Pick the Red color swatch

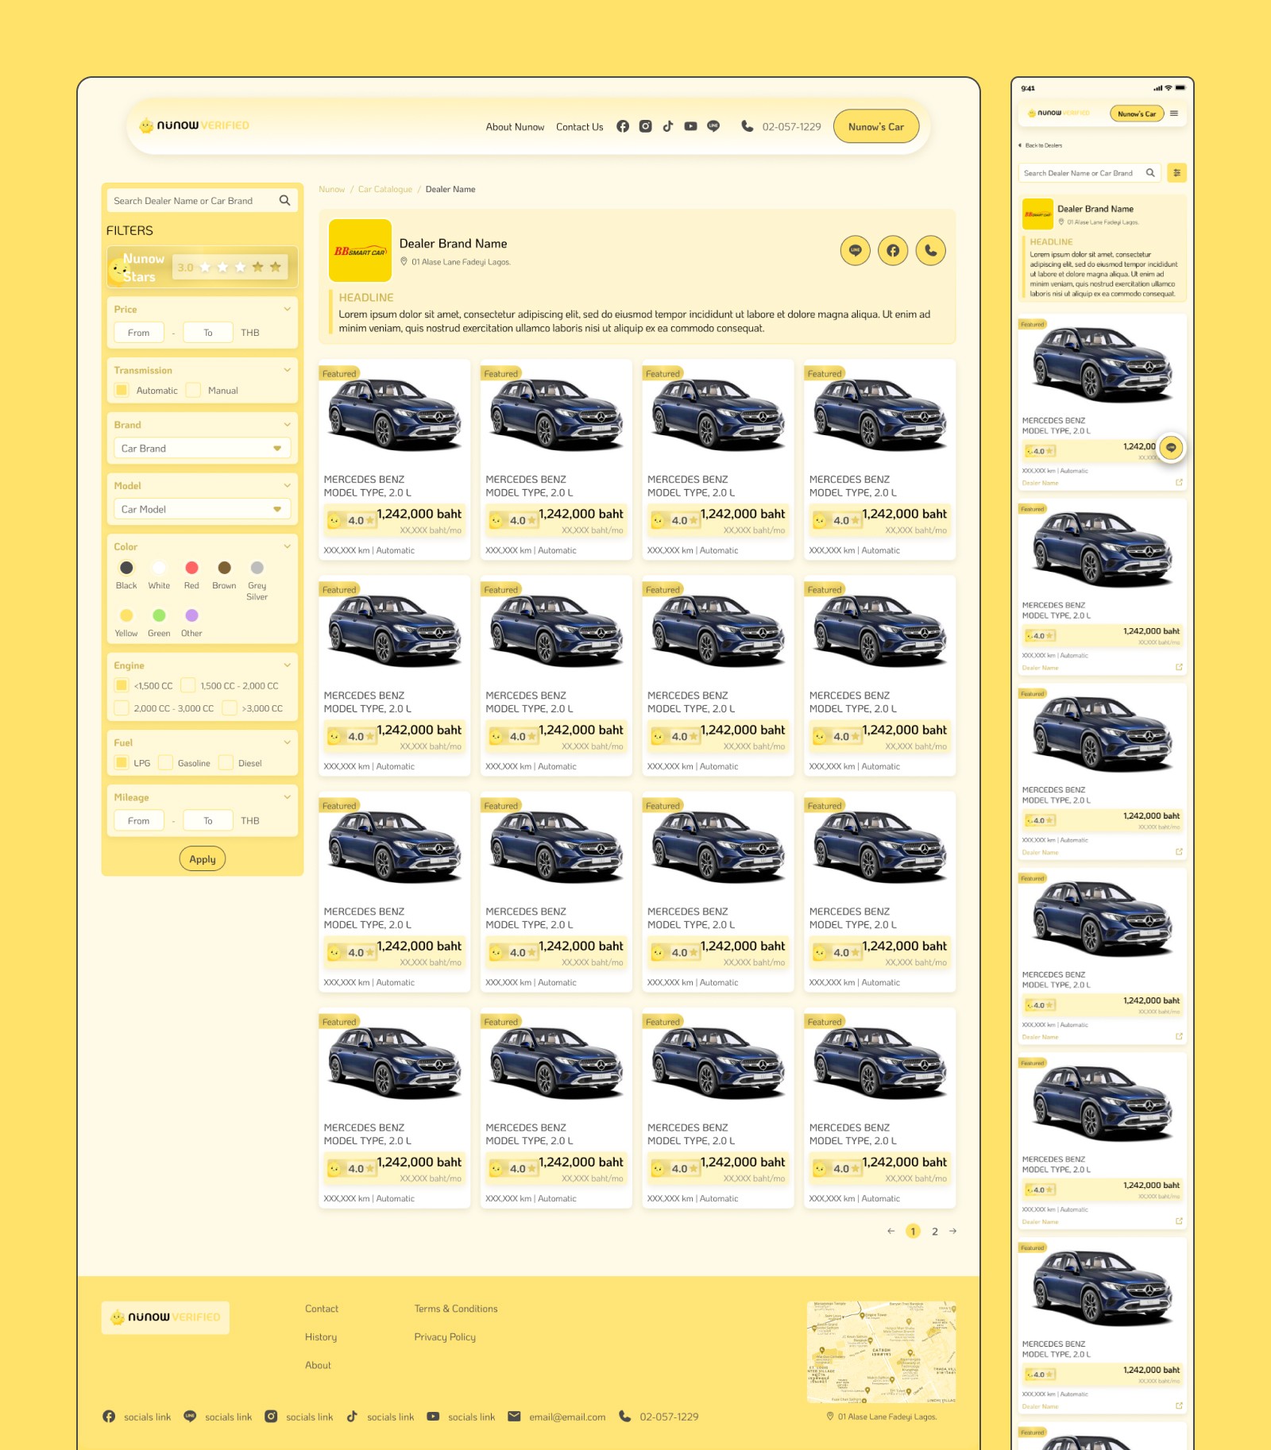(191, 568)
